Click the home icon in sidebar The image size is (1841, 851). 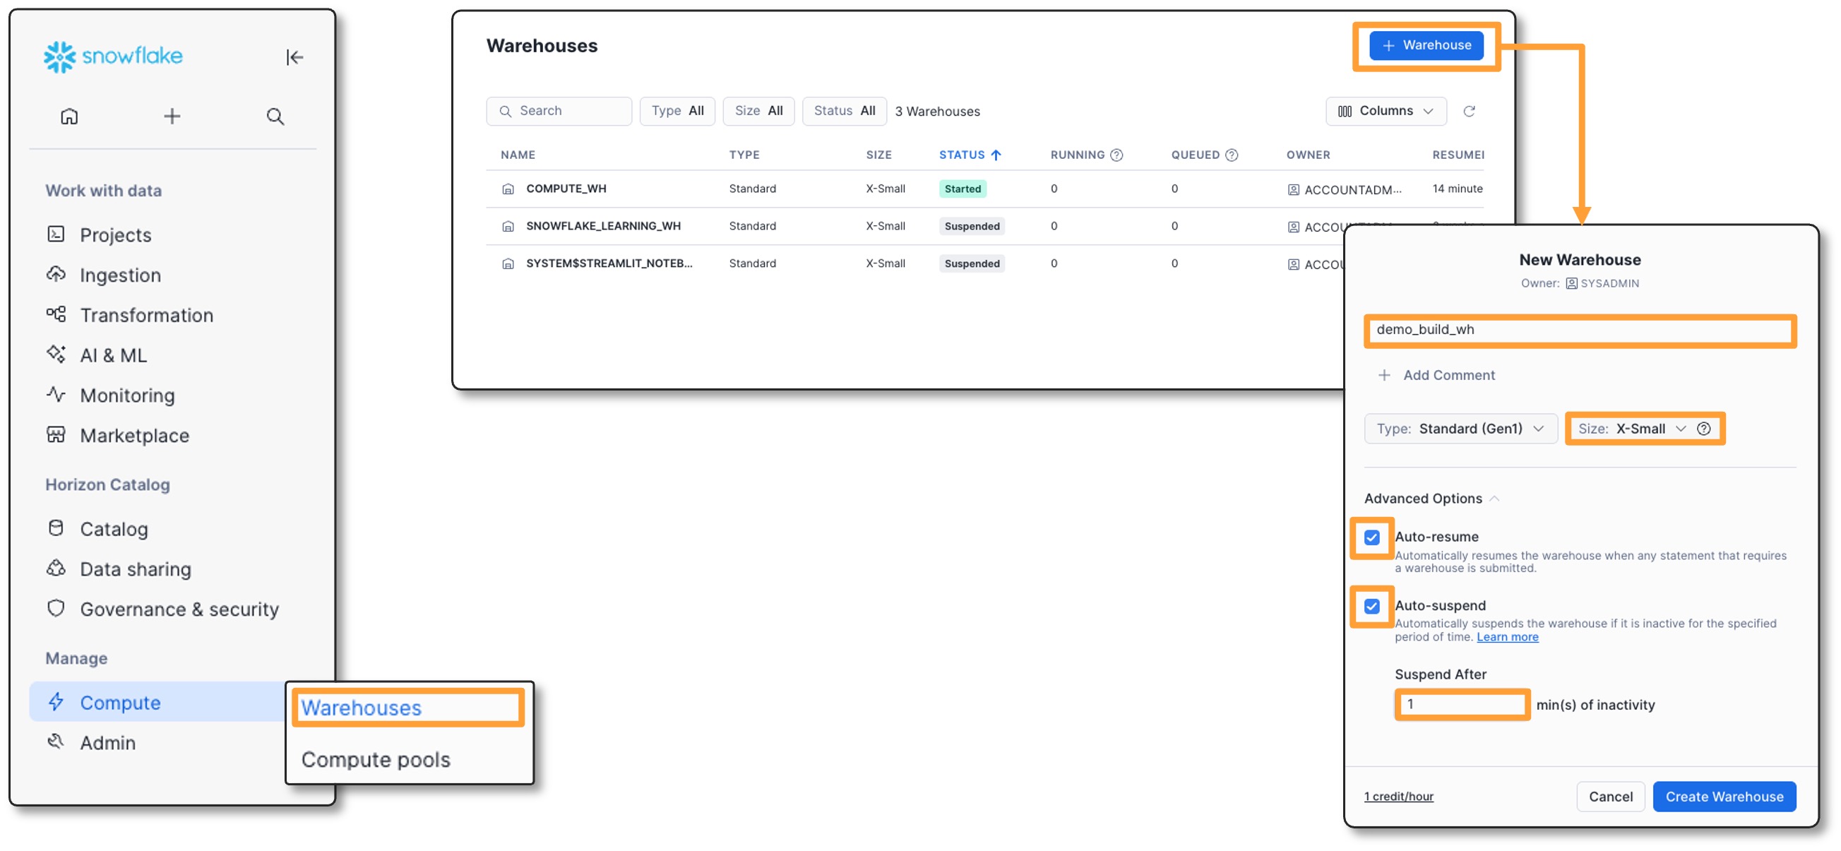pos(69,116)
